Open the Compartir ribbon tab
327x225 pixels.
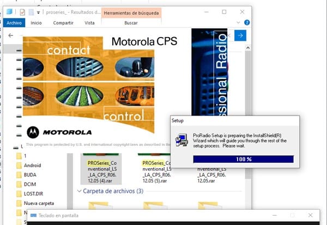[63, 23]
